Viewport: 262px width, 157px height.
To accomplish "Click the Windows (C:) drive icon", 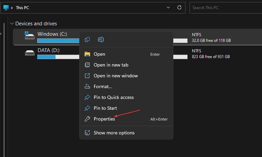I will [29, 35].
